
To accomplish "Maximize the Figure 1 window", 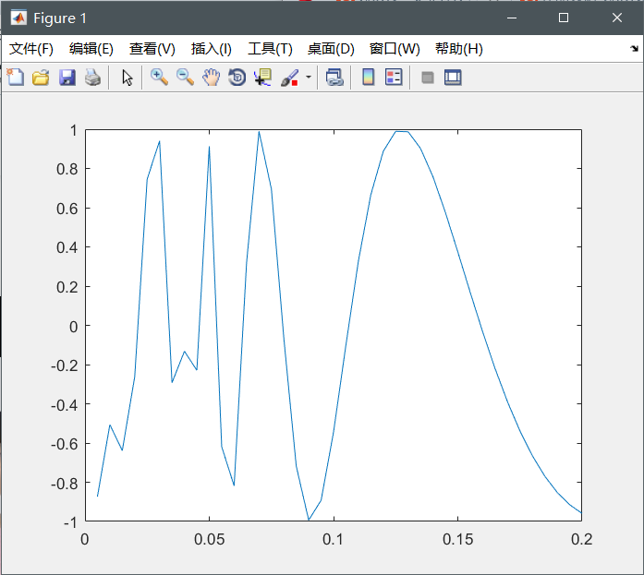I will [564, 18].
